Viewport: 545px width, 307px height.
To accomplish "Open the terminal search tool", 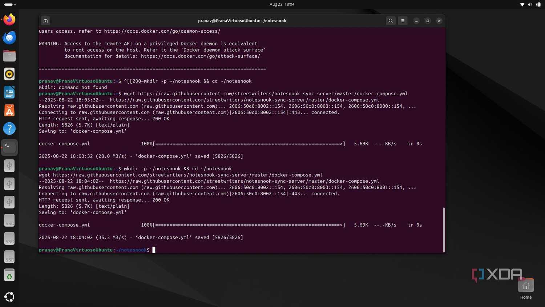I will pos(391,21).
